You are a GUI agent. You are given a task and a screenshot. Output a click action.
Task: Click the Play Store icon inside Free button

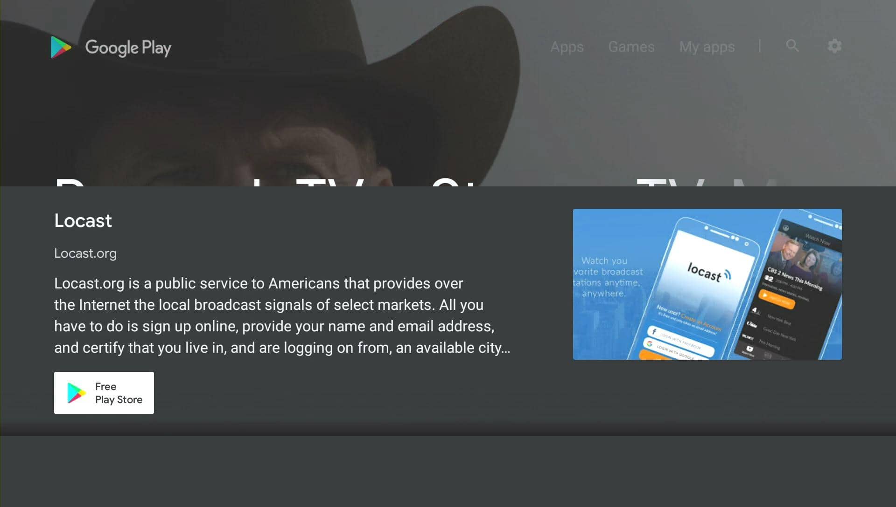[76, 393]
